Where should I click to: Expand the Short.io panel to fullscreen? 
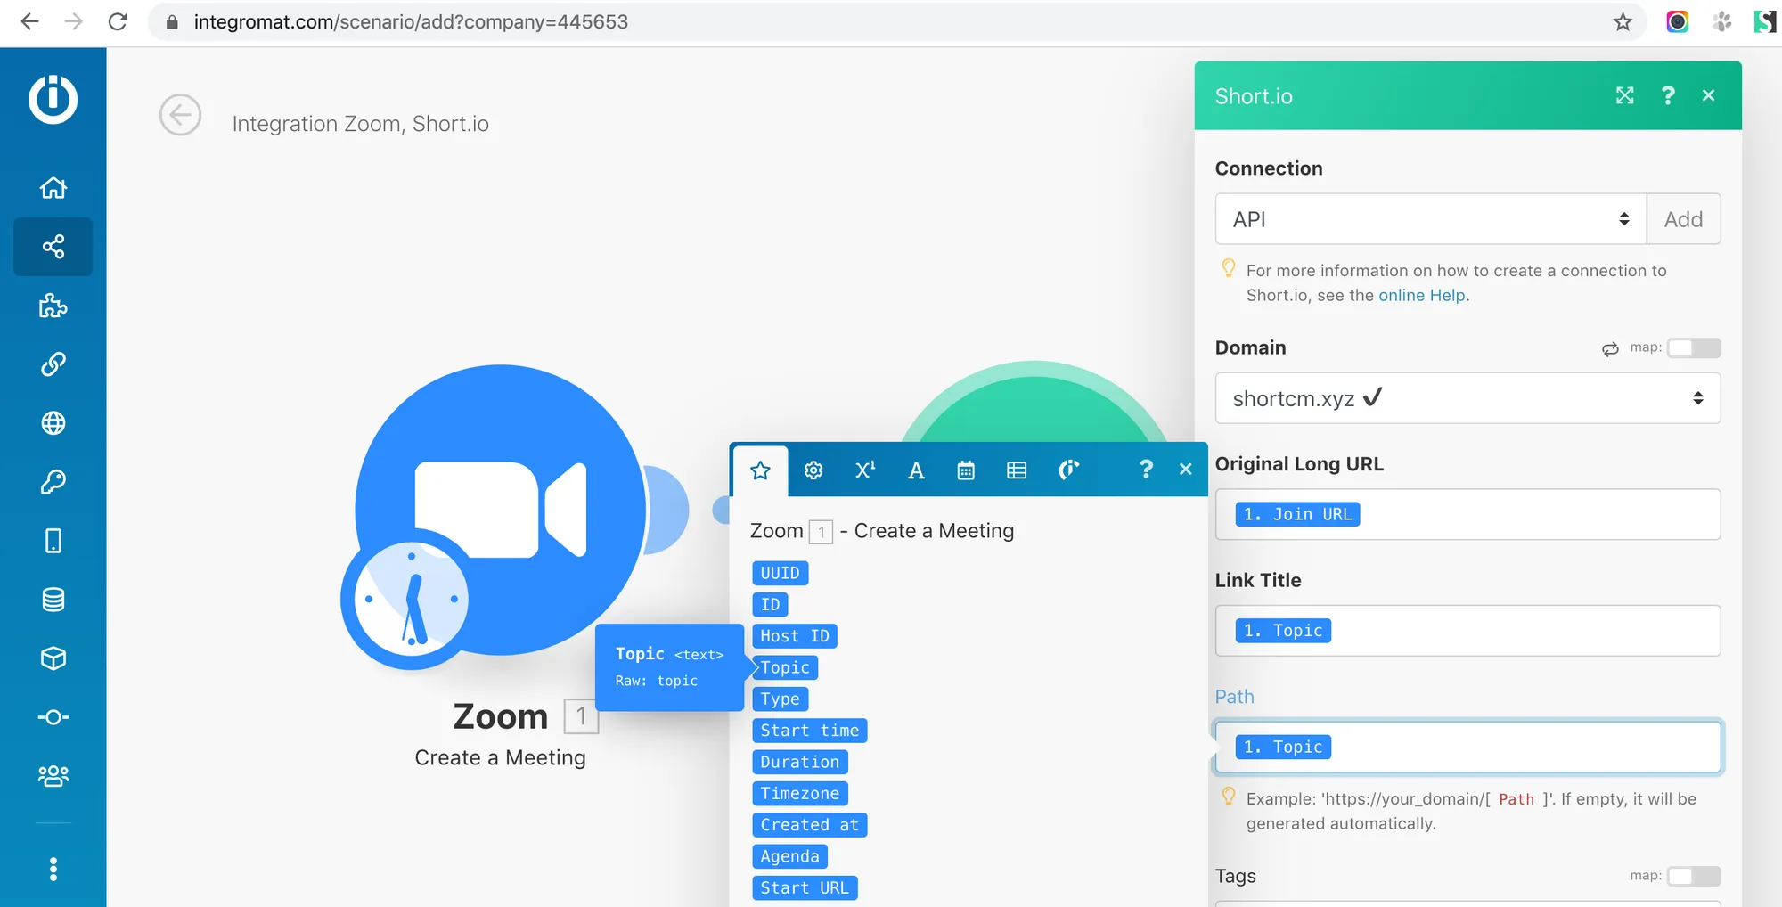click(x=1625, y=95)
